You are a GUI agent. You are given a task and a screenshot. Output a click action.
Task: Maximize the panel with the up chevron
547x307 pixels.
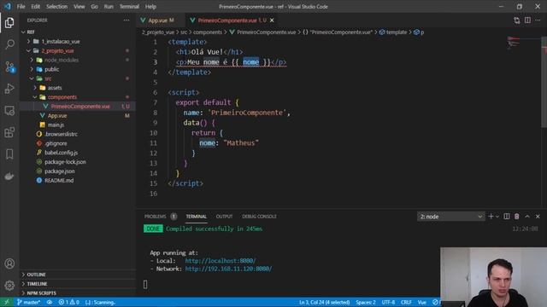[x=527, y=217]
